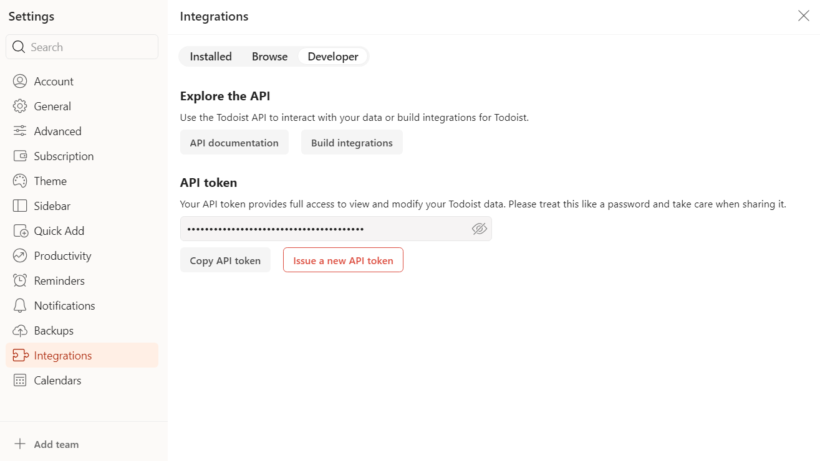820x461 pixels.
Task: Open General settings via gear icon
Action: pos(19,106)
